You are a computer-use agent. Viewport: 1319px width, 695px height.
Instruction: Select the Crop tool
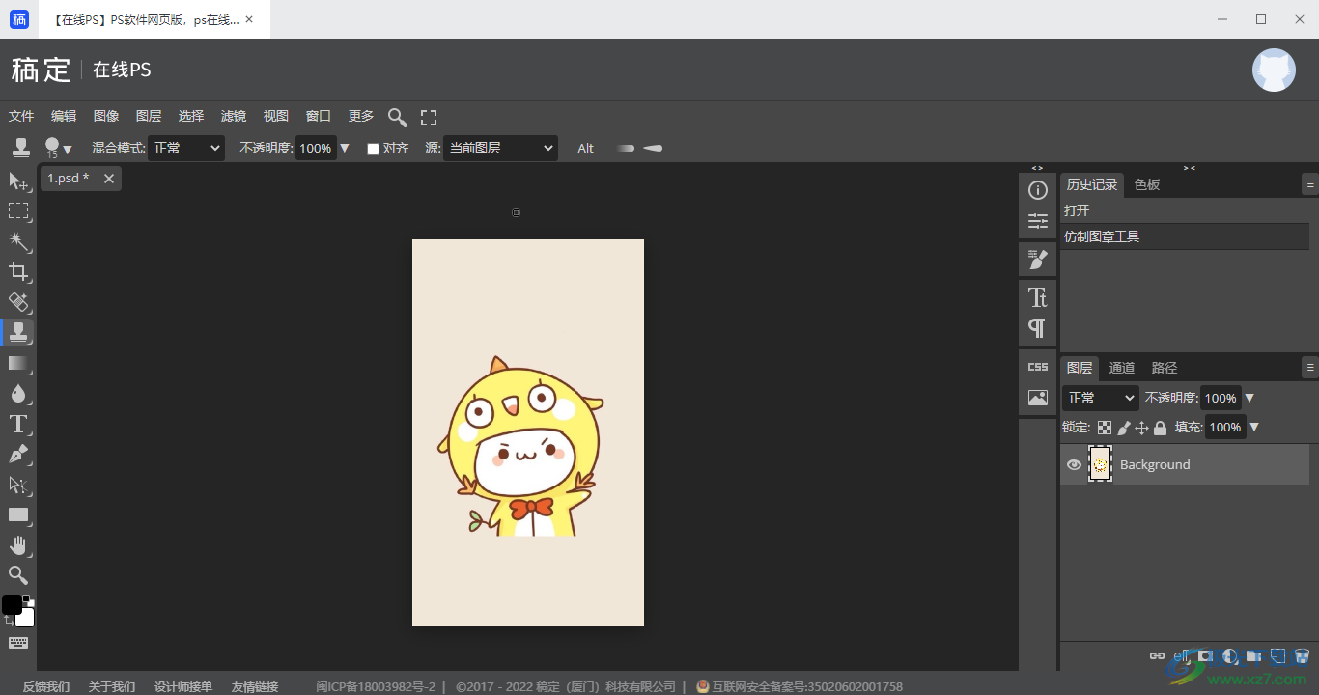coord(18,271)
